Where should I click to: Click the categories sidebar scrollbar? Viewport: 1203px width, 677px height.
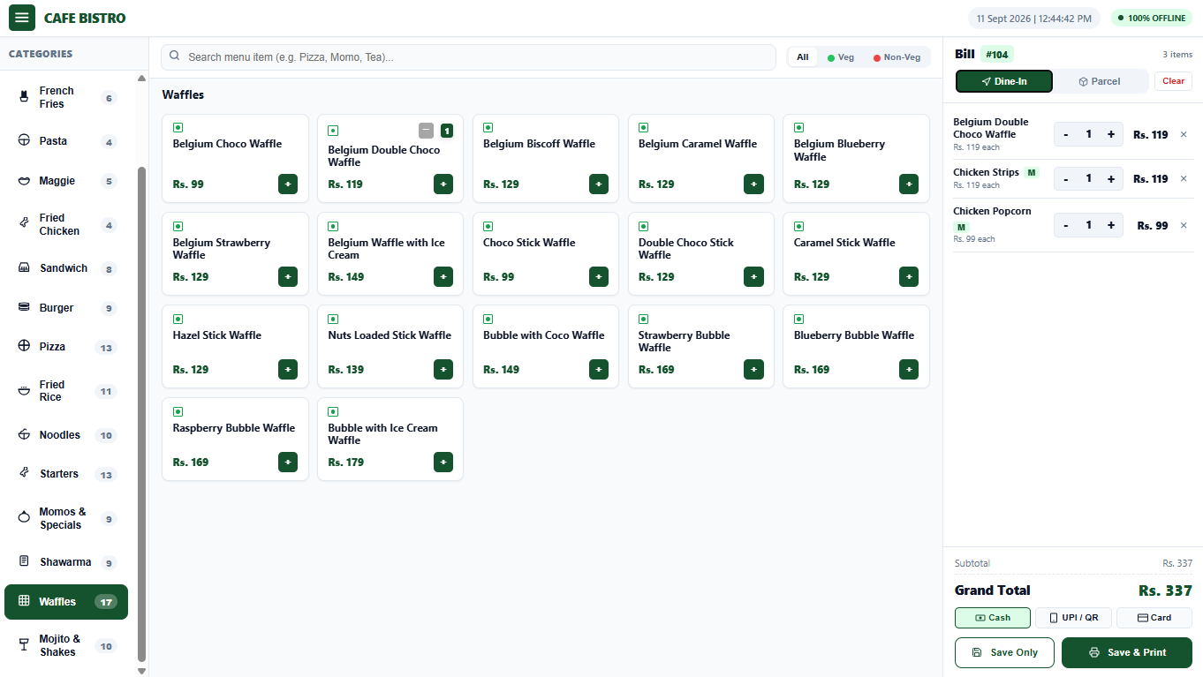(x=141, y=413)
